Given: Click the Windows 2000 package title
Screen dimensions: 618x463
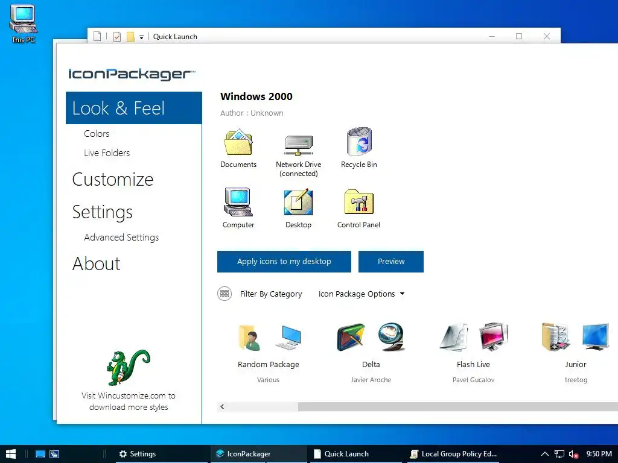Looking at the screenshot, I should 256,96.
